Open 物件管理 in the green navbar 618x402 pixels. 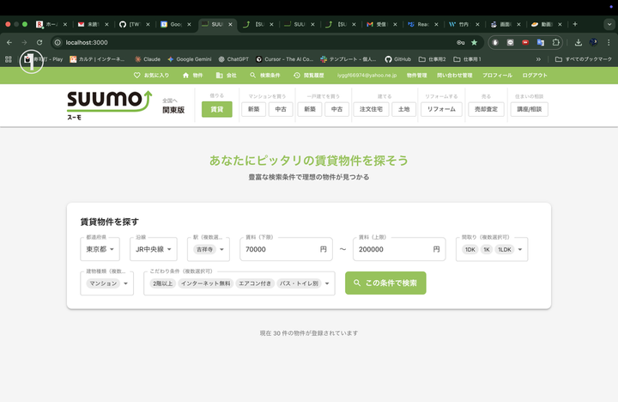tap(416, 75)
